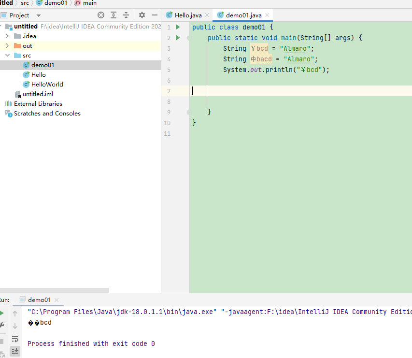
Task: Toggle soft-wrap in Run console
Action: click(x=15, y=339)
